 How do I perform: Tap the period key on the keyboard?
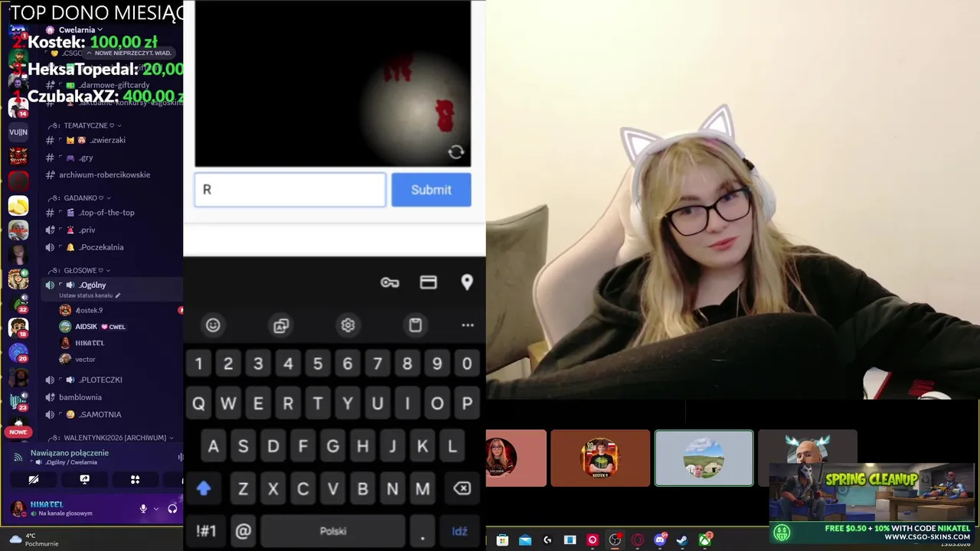pyautogui.click(x=423, y=531)
